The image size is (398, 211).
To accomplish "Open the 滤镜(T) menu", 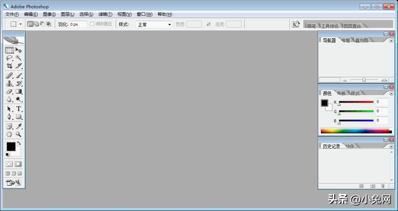I will (x=105, y=14).
